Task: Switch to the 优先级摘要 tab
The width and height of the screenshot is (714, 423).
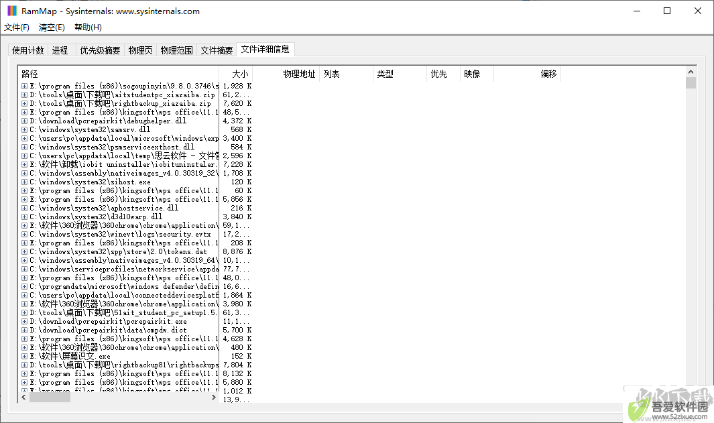Action: (x=100, y=50)
